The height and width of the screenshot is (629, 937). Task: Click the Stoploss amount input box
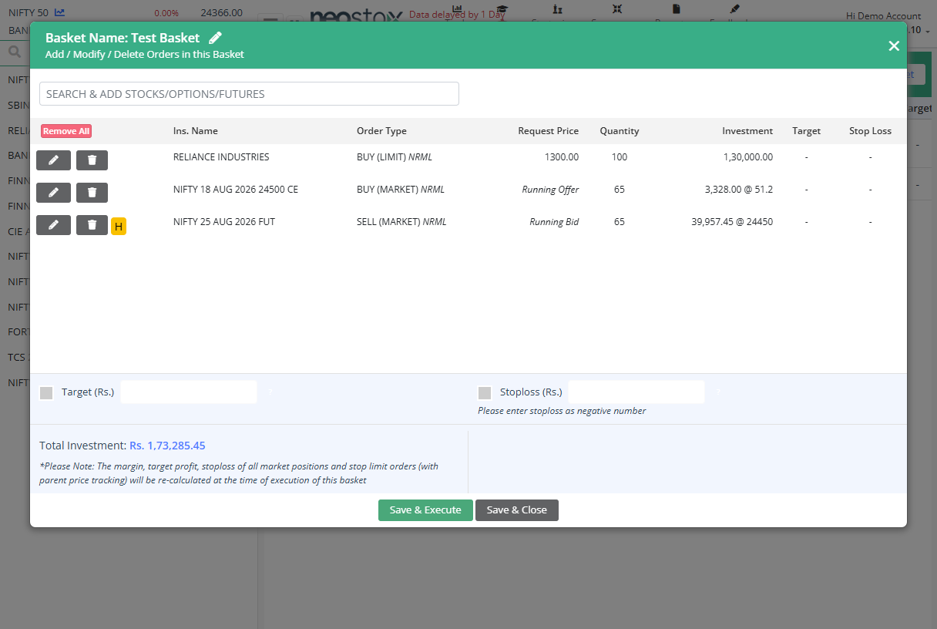[x=636, y=392]
